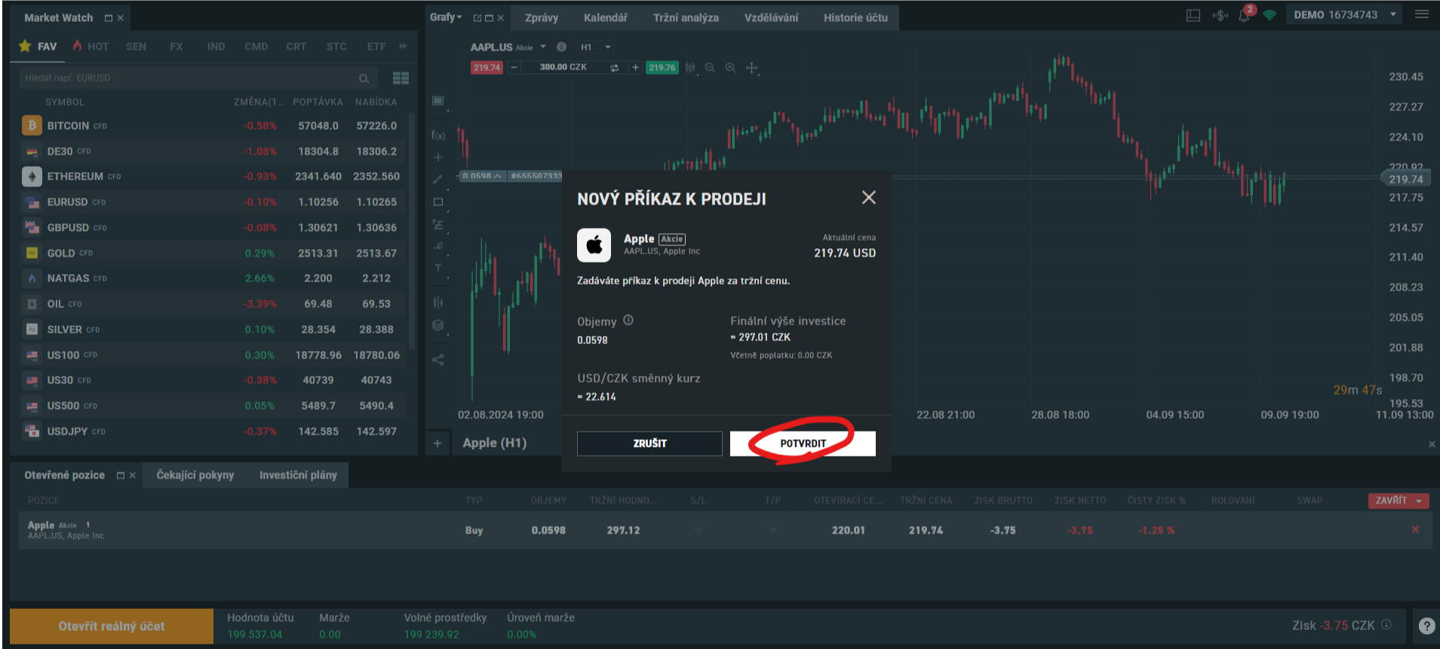This screenshot has height=649, width=1440.
Task: Close the sell order dialog
Action: click(868, 198)
